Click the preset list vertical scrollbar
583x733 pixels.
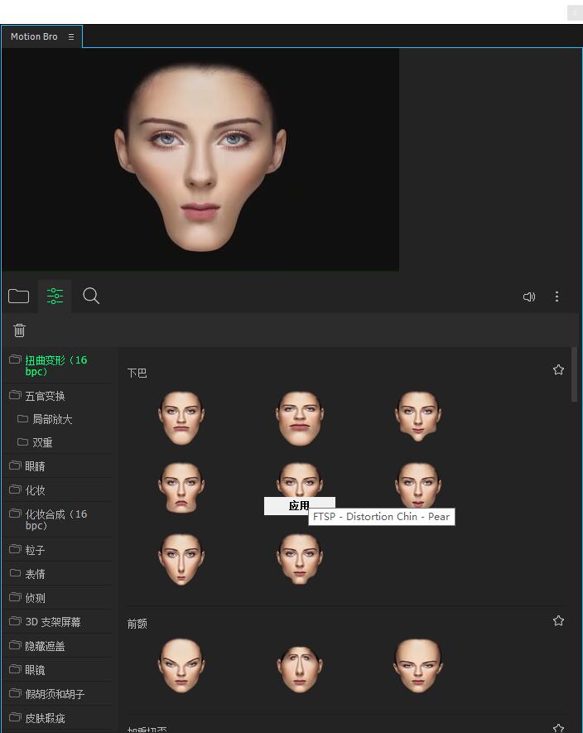tap(574, 374)
